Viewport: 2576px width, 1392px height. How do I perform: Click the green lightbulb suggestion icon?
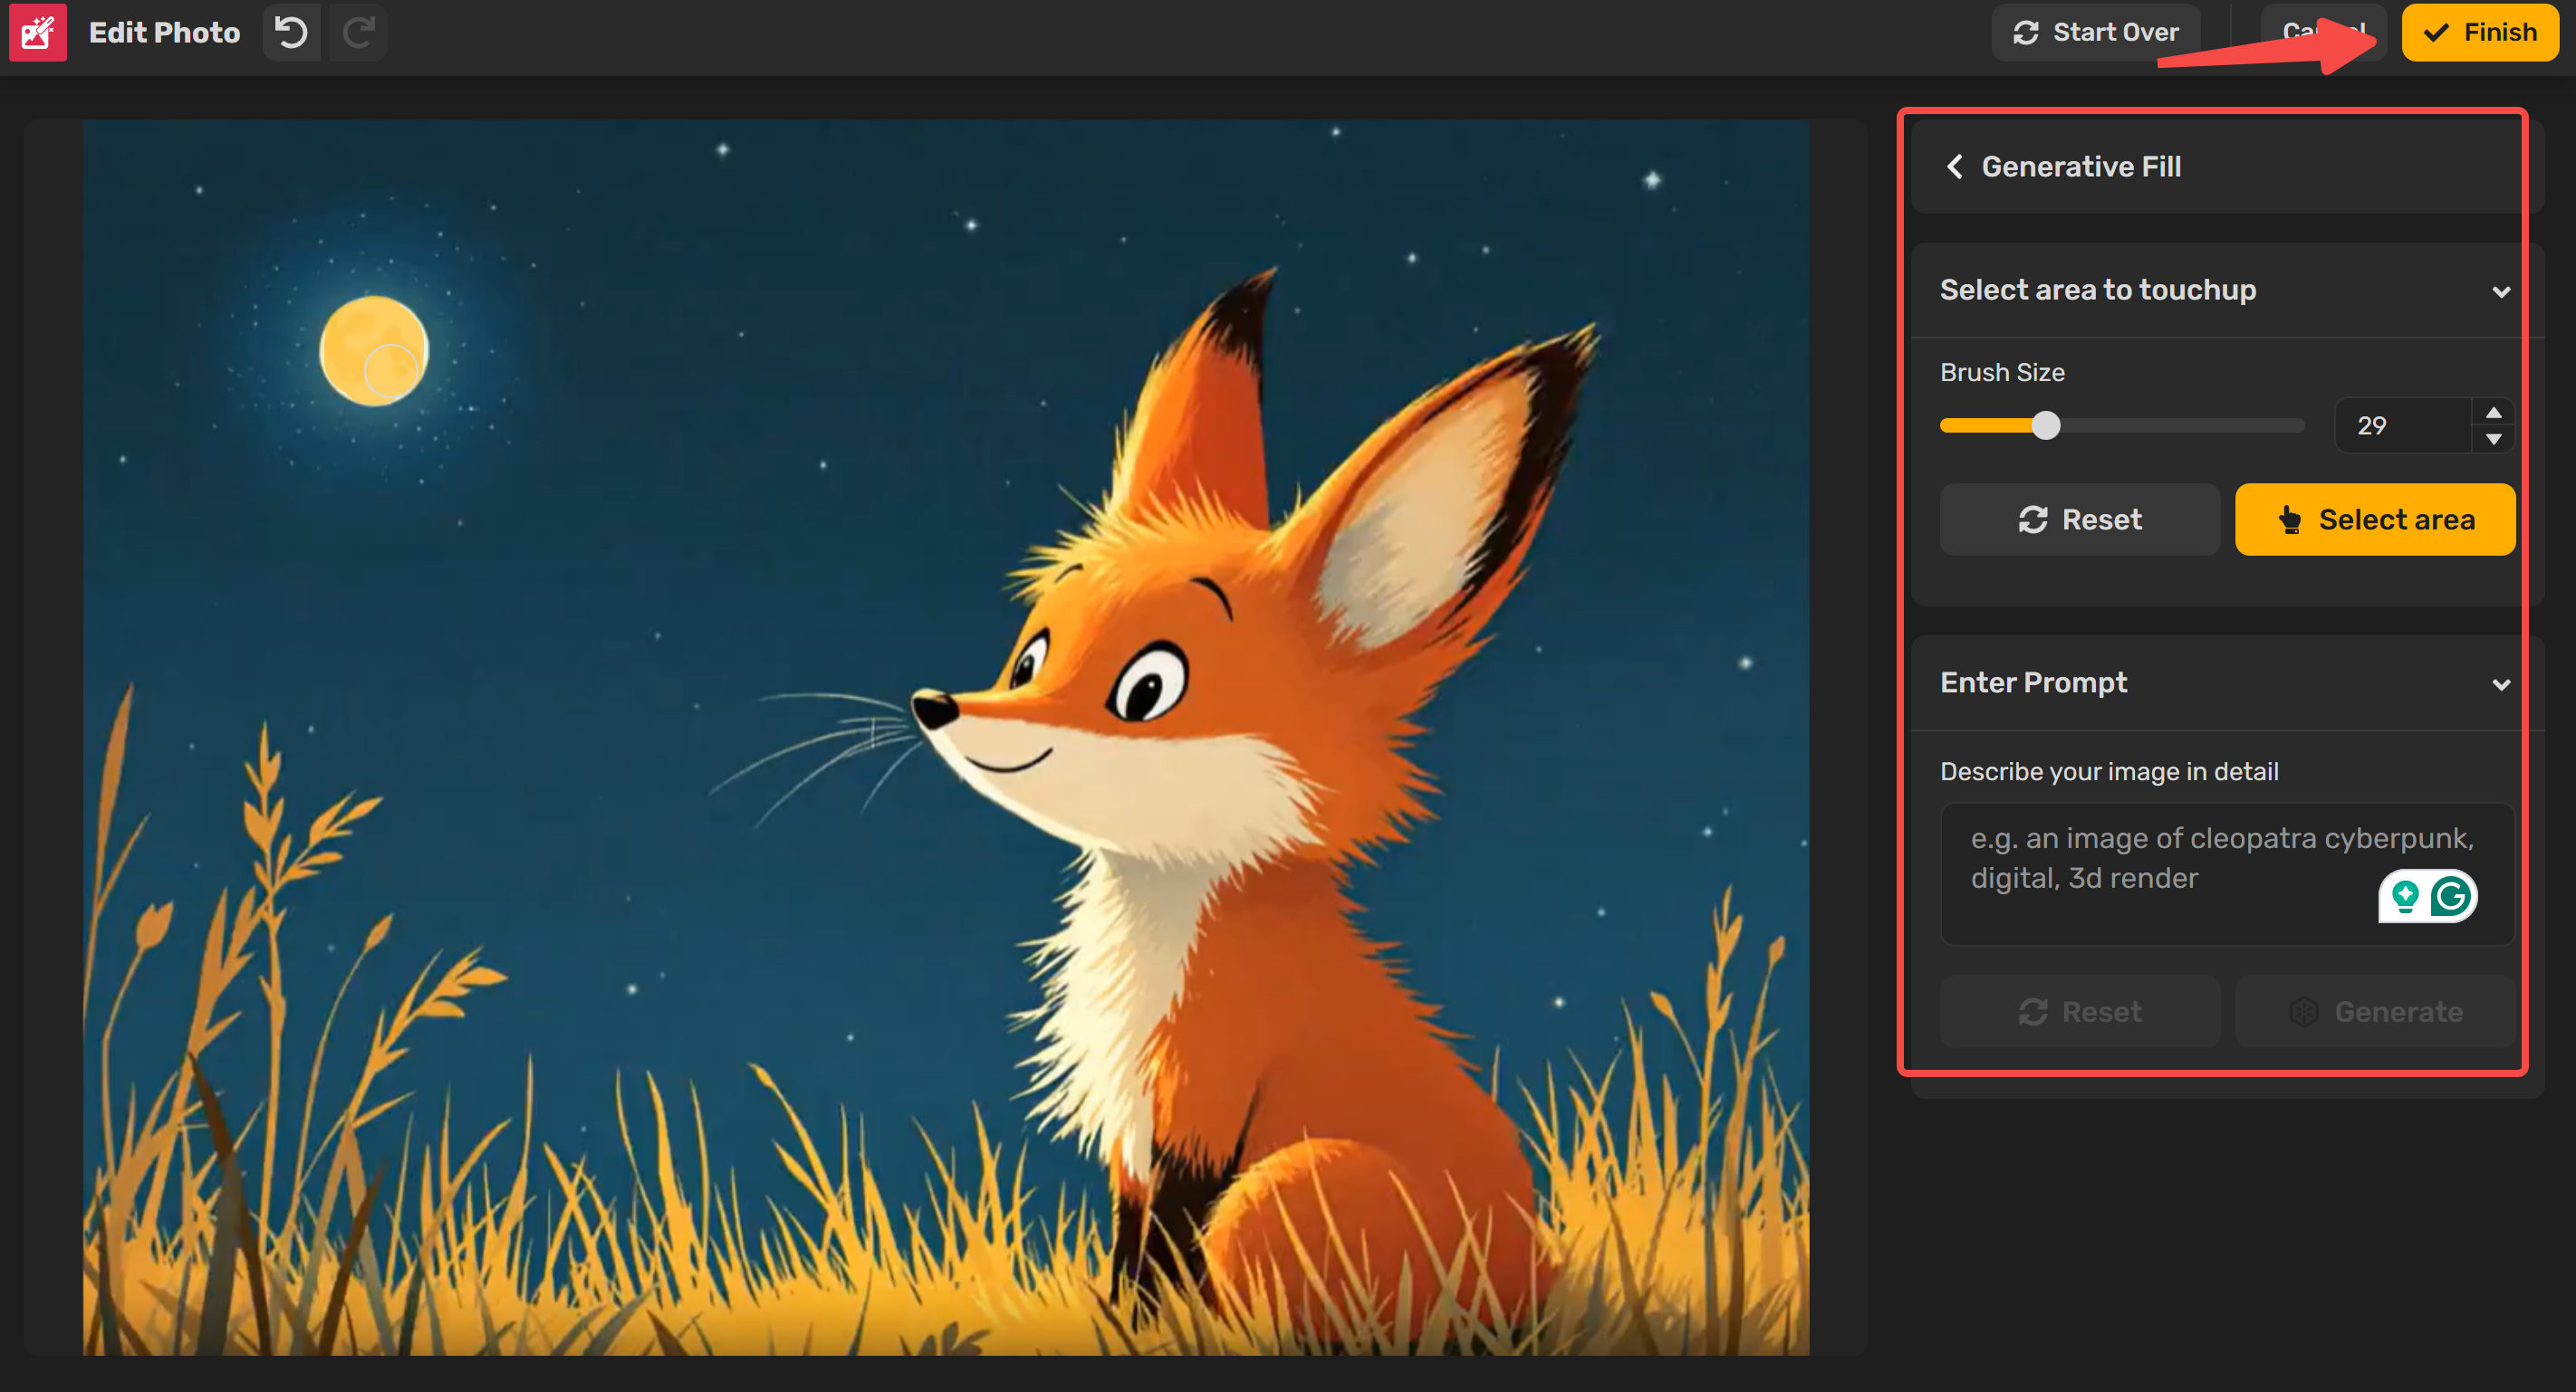pyautogui.click(x=2404, y=896)
